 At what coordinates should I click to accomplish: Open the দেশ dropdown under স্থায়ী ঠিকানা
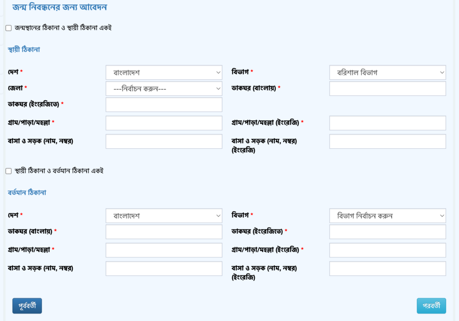(x=164, y=73)
